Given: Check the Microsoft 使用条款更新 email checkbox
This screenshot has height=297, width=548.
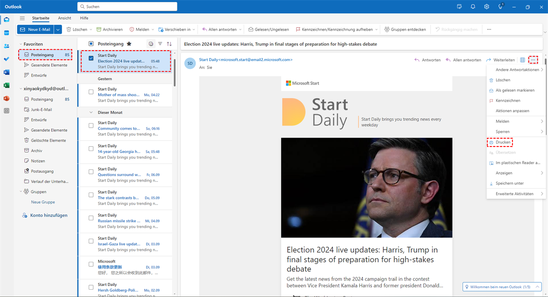Looking at the screenshot, I should click(x=91, y=264).
